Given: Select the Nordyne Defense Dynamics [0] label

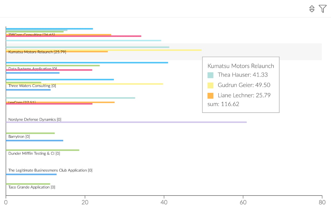Looking at the screenshot, I should [35, 119].
